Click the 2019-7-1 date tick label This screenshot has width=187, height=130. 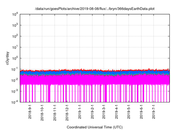click(x=153, y=112)
